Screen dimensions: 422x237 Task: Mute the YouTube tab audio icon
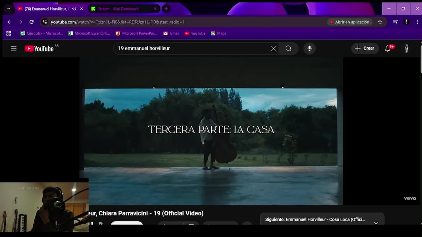[x=74, y=9]
